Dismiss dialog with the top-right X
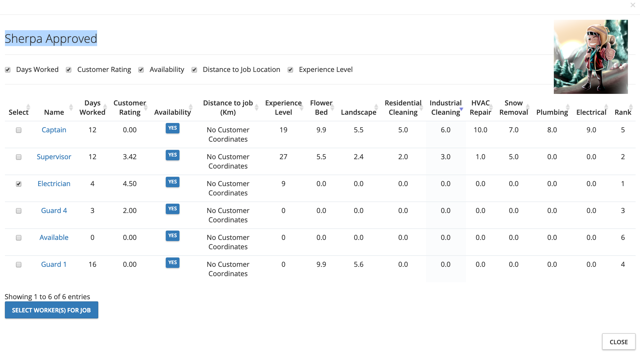 tap(633, 5)
